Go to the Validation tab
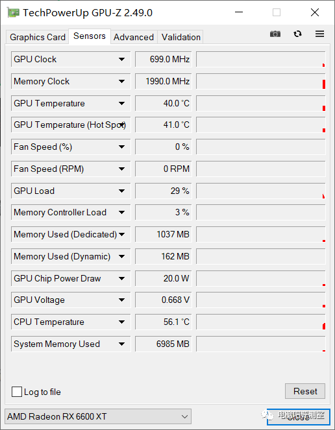The width and height of the screenshot is (335, 430). [x=180, y=37]
